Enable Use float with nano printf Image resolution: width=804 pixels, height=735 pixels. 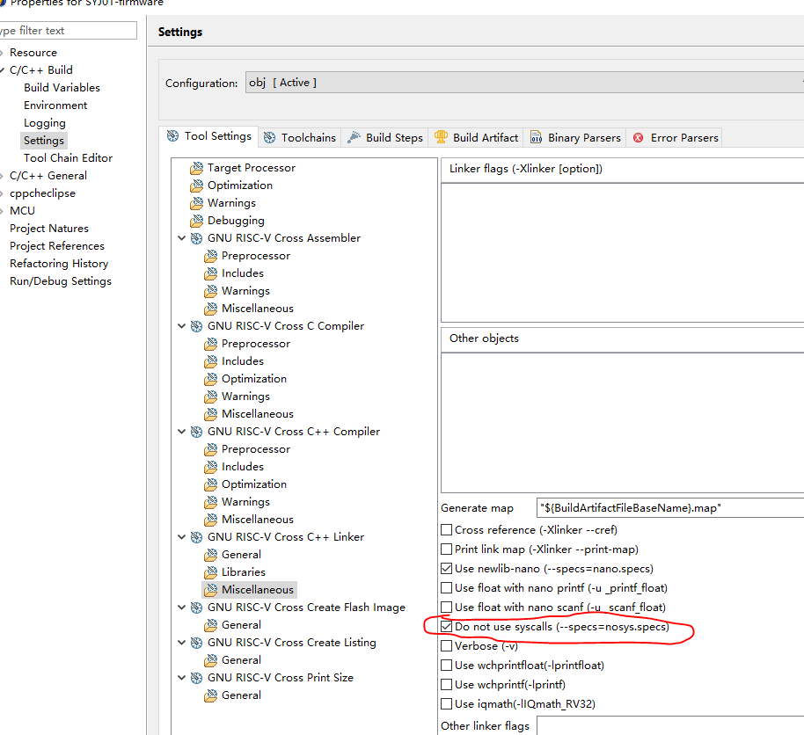click(x=447, y=587)
